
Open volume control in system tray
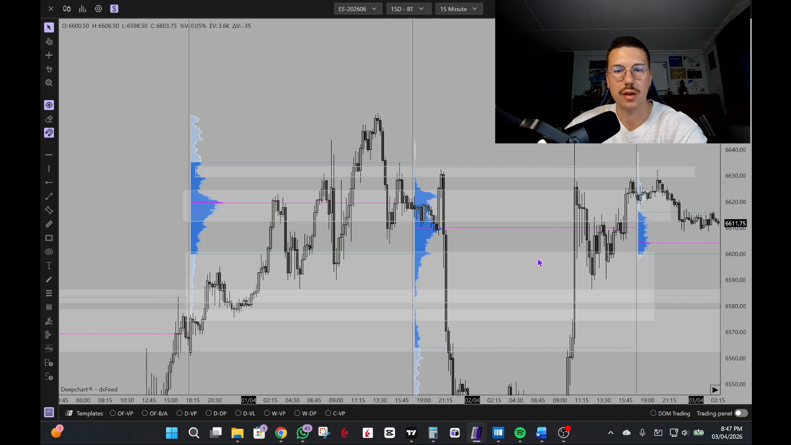[x=685, y=433]
